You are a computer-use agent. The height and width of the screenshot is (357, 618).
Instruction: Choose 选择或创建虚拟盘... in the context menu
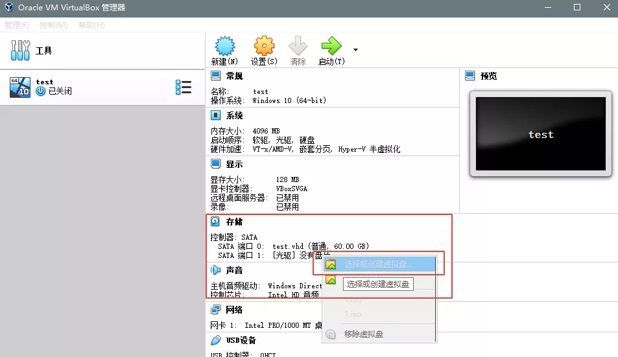pos(379,264)
